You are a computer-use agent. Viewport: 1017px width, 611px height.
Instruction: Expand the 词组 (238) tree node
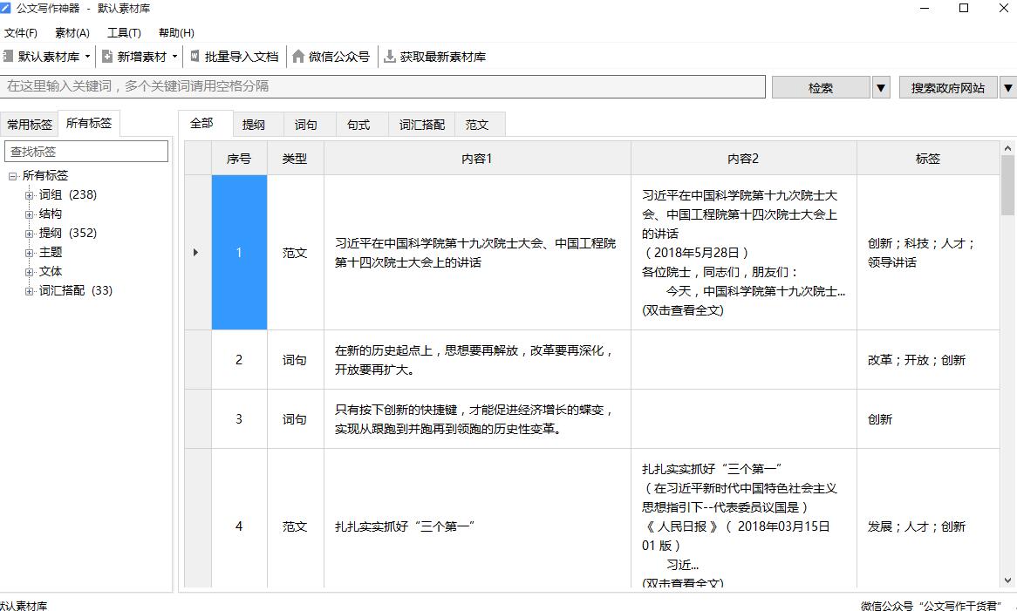[x=29, y=195]
